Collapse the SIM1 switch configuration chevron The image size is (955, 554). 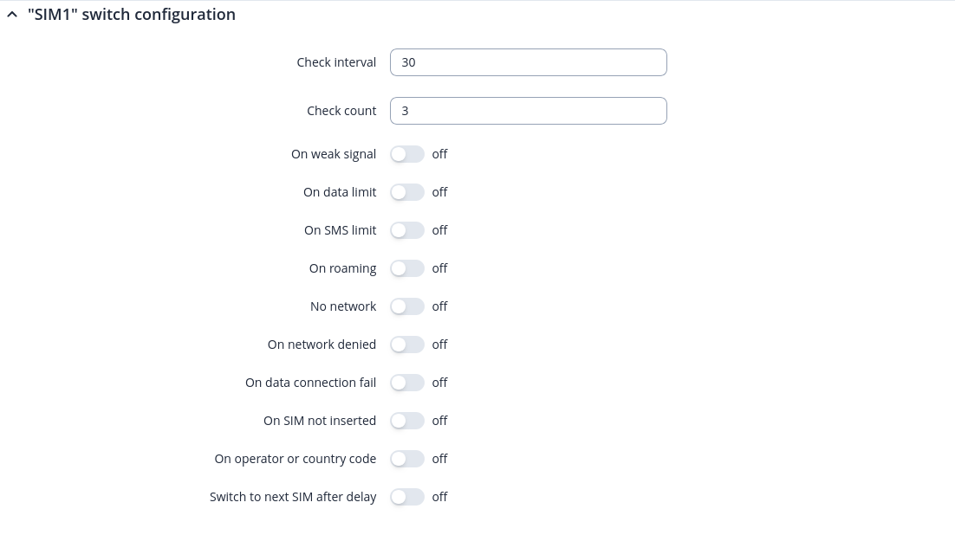[12, 15]
